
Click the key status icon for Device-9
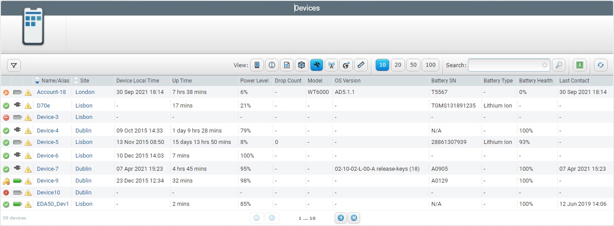pyautogui.click(x=6, y=181)
